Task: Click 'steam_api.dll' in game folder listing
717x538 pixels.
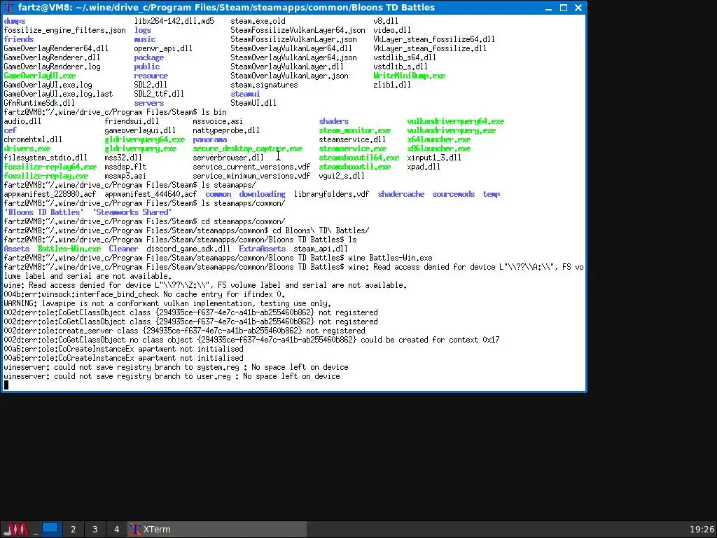Action: pos(321,249)
